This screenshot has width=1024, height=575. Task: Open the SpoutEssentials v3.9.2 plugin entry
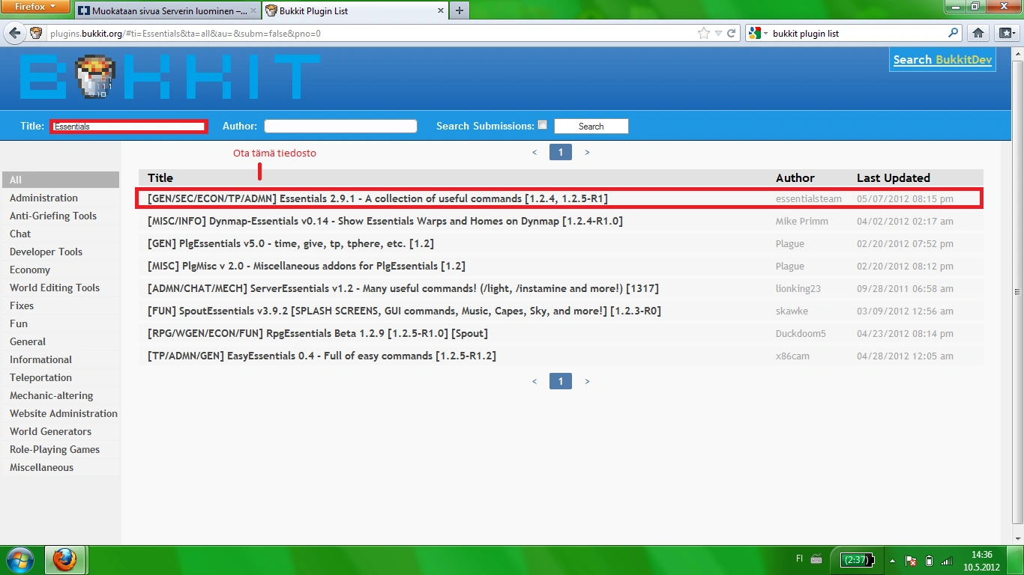click(x=404, y=311)
